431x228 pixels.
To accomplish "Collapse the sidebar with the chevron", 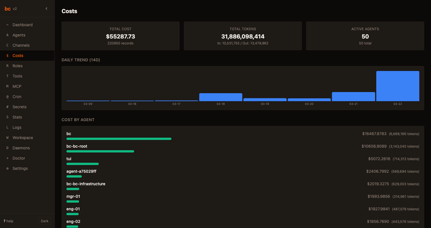I will (46, 9).
